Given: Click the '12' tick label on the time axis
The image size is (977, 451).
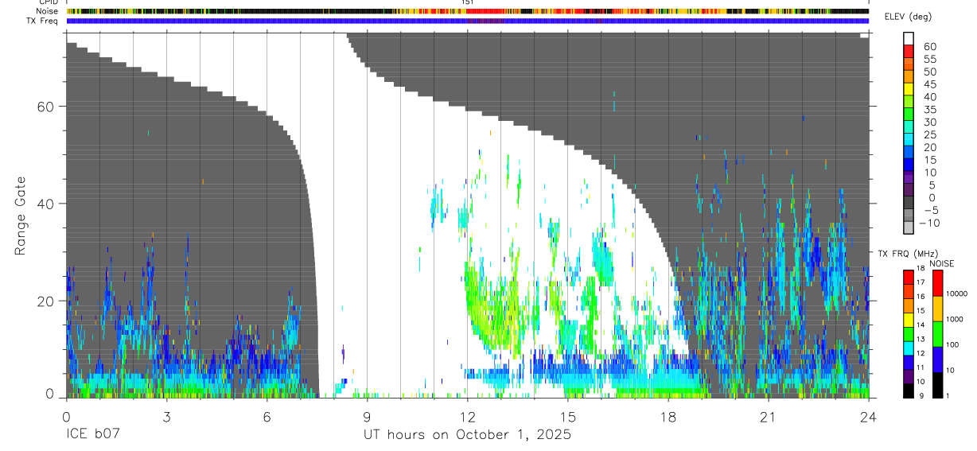Looking at the screenshot, I should (467, 417).
